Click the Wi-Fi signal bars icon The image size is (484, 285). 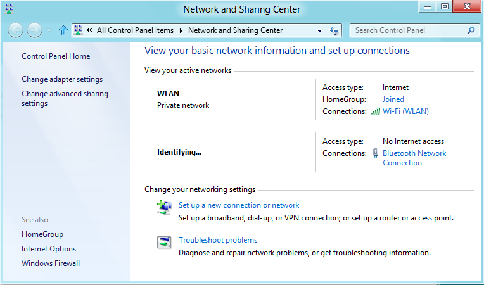pos(375,111)
